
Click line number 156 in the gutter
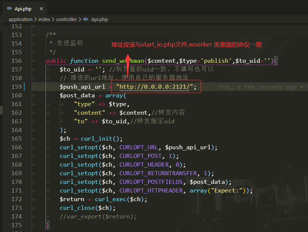point(17,61)
